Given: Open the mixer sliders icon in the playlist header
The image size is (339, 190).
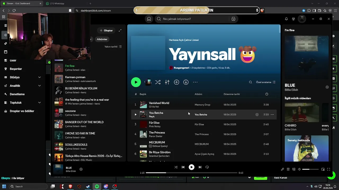Looking at the screenshot, I should 167,82.
